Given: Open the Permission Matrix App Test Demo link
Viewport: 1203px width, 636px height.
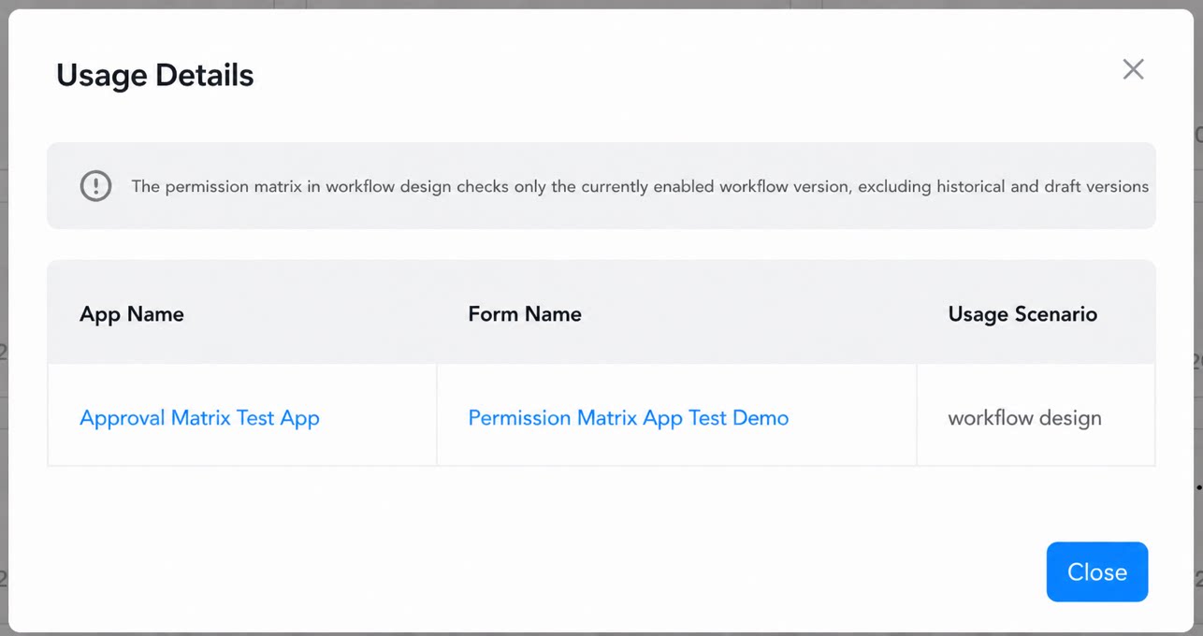Looking at the screenshot, I should [x=628, y=418].
